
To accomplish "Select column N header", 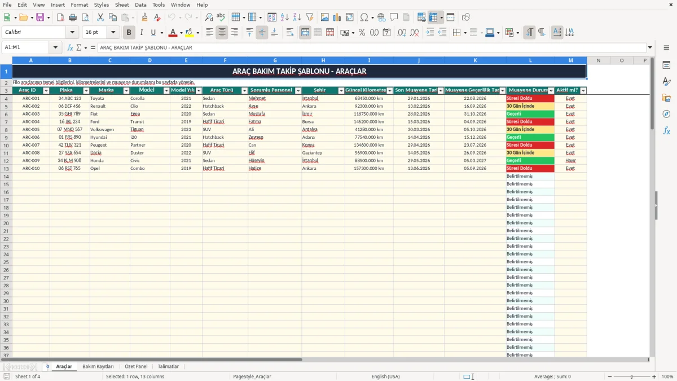I will (598, 60).
